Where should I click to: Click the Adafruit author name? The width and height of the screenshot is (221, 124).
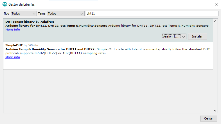pyautogui.click(x=47, y=22)
